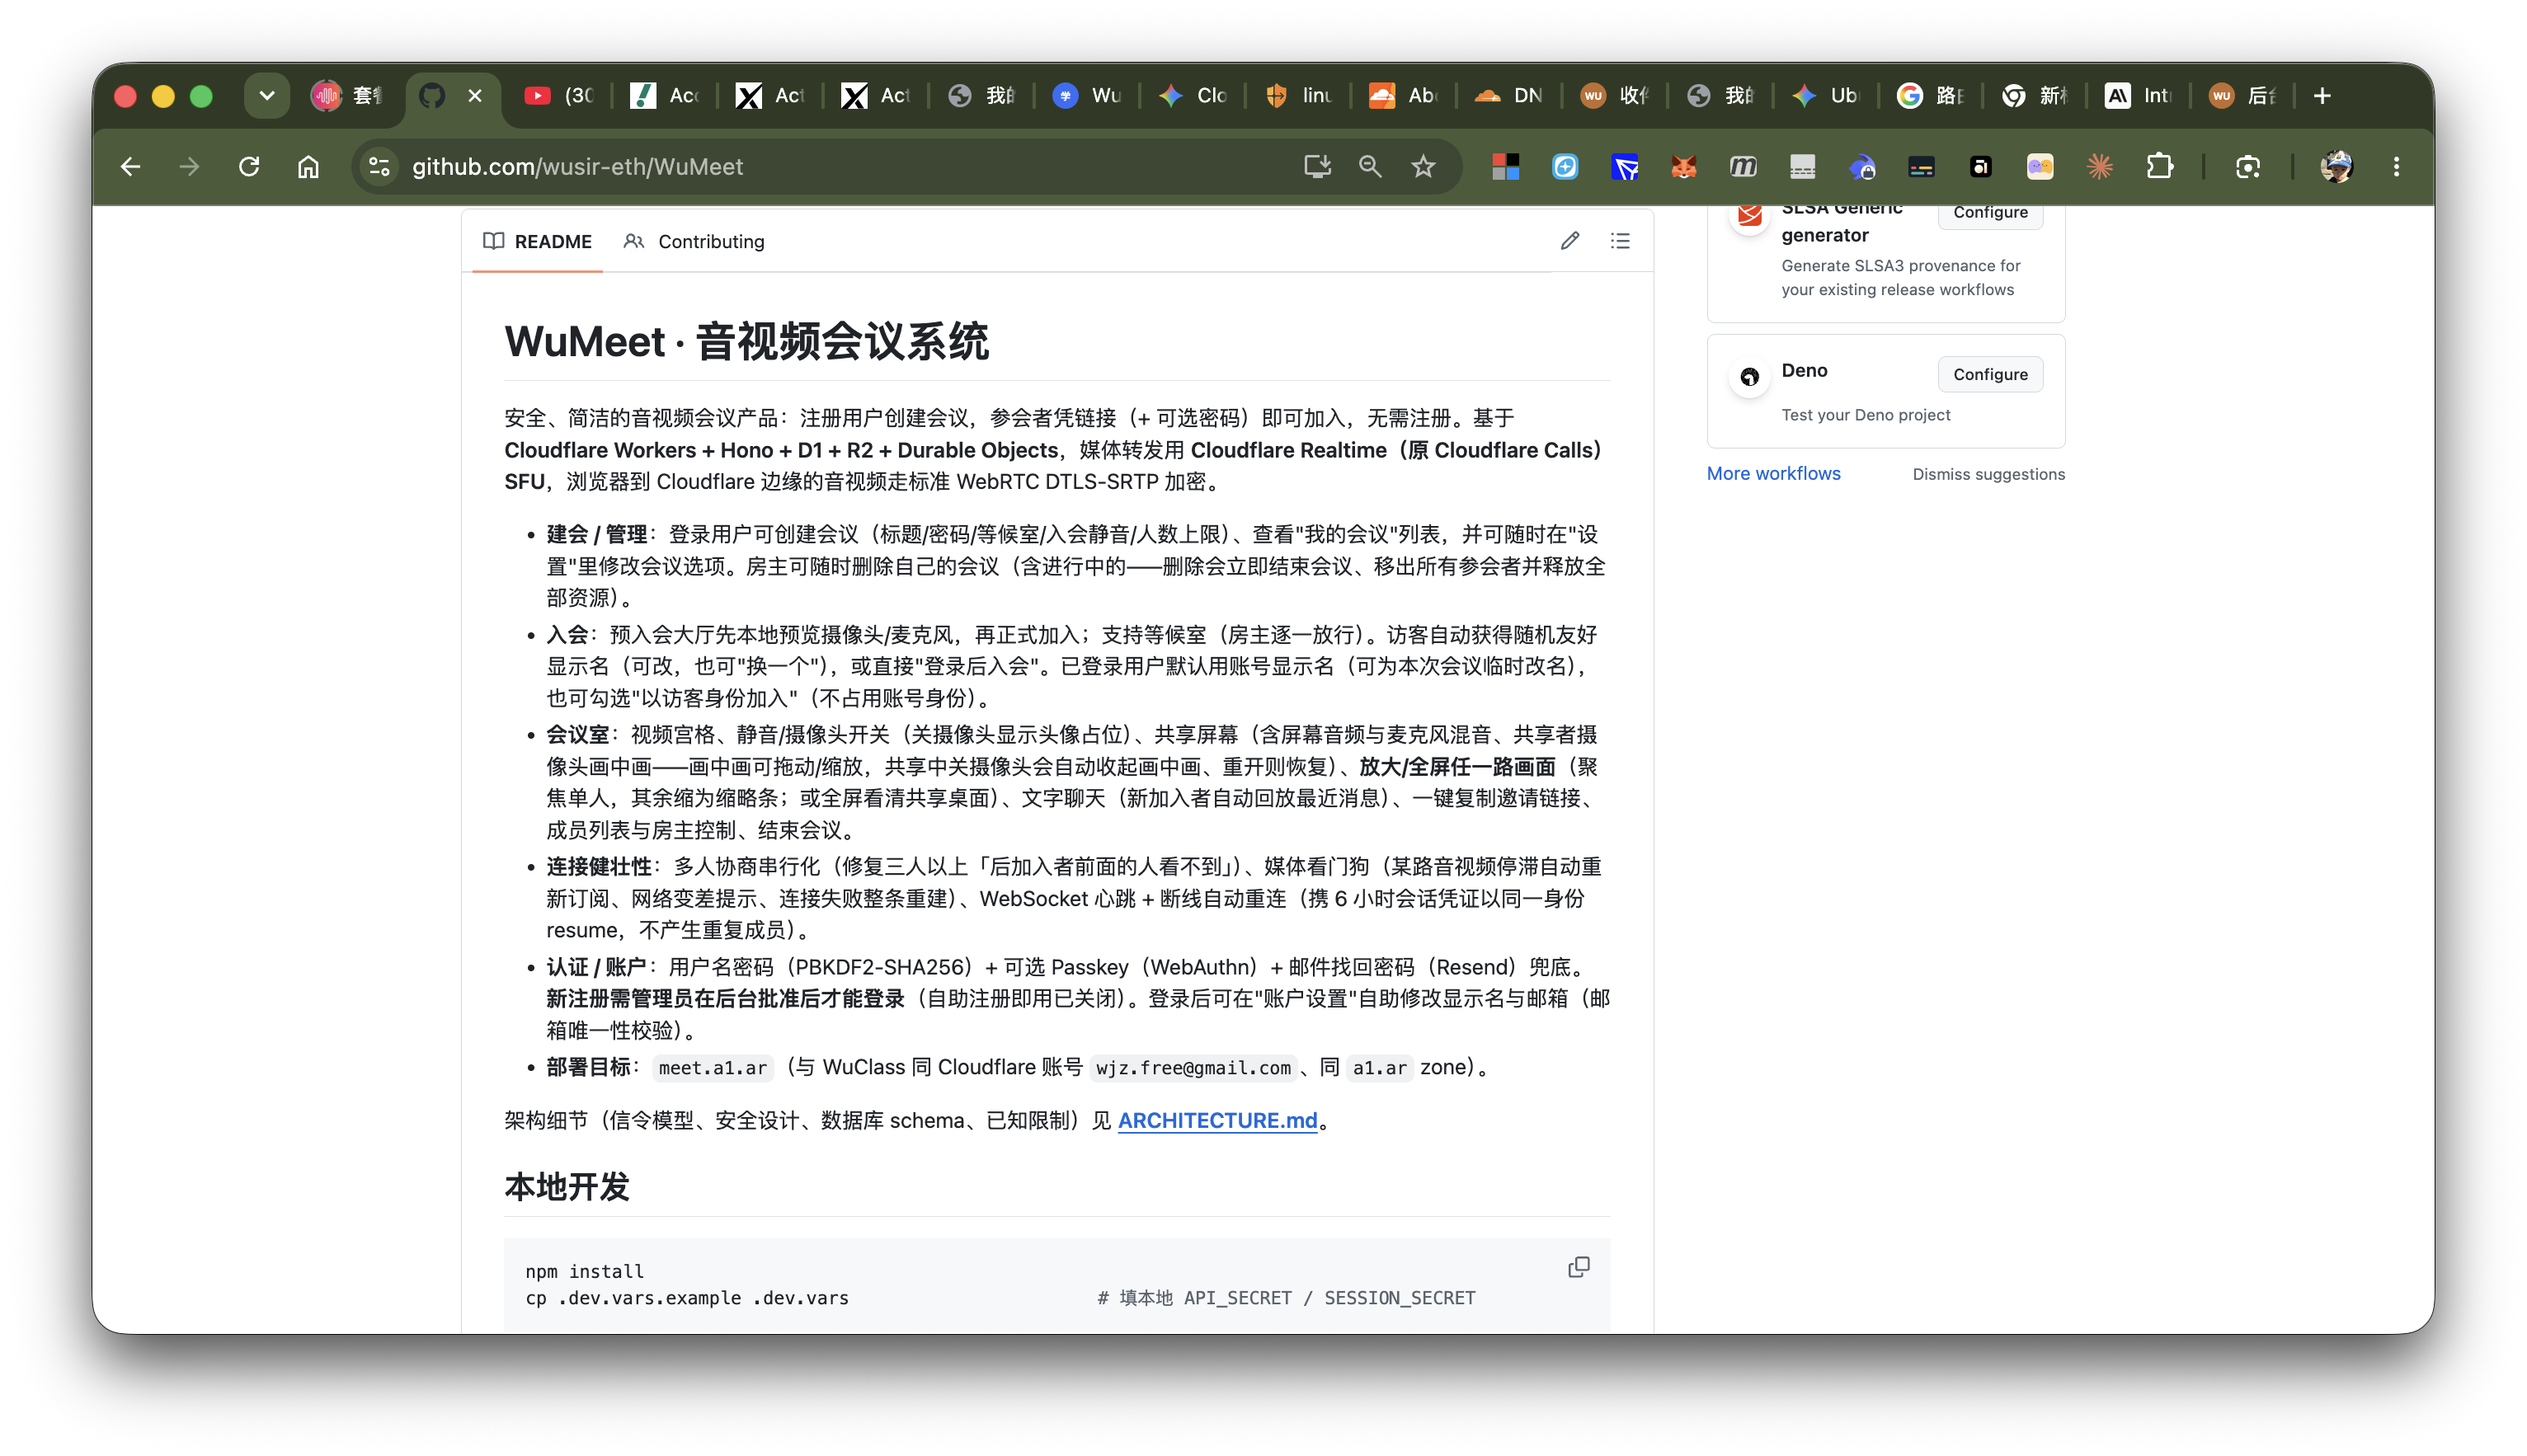Screen dimensions: 2527x1456
Task: Click the 'npm install' code line
Action: click(x=584, y=1271)
